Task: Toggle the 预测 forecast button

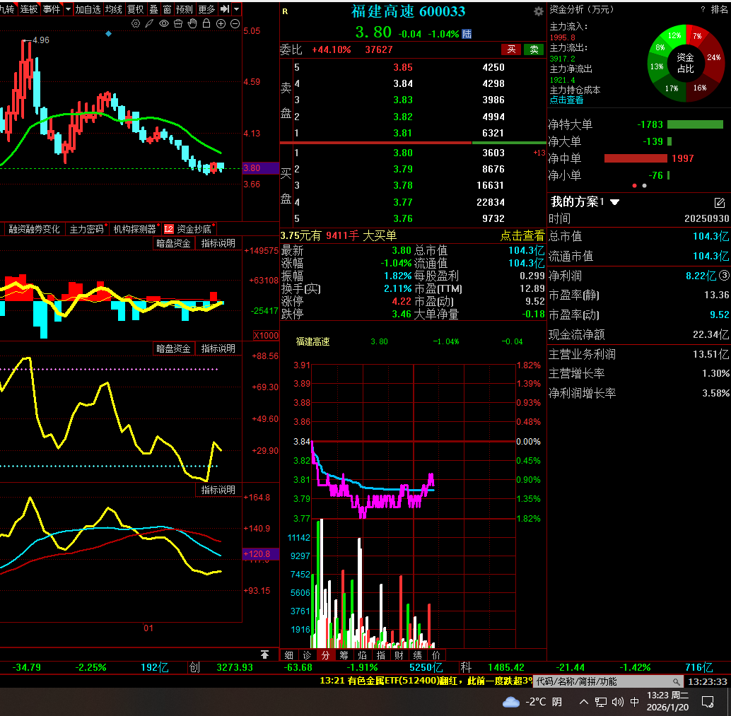Action: pos(184,9)
